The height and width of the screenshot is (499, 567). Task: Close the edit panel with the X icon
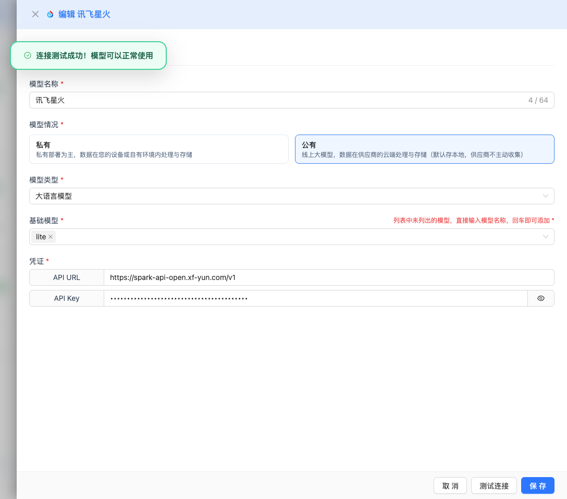pos(35,14)
